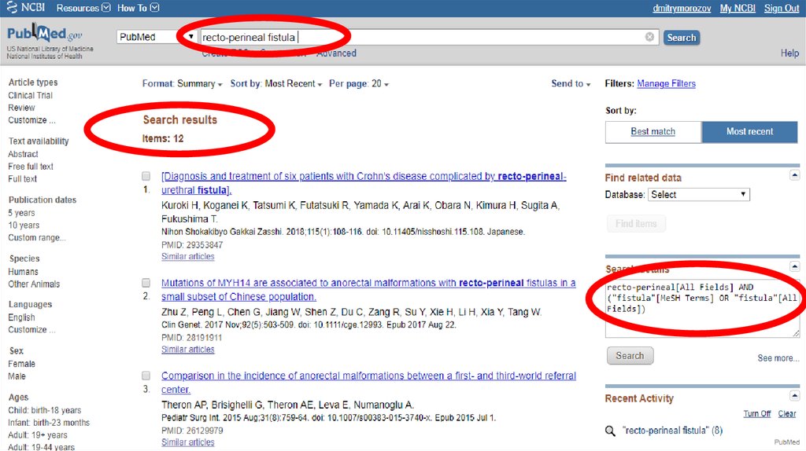This screenshot has height=451, width=806.
Task: Open the Manage Filters link
Action: pyautogui.click(x=666, y=84)
